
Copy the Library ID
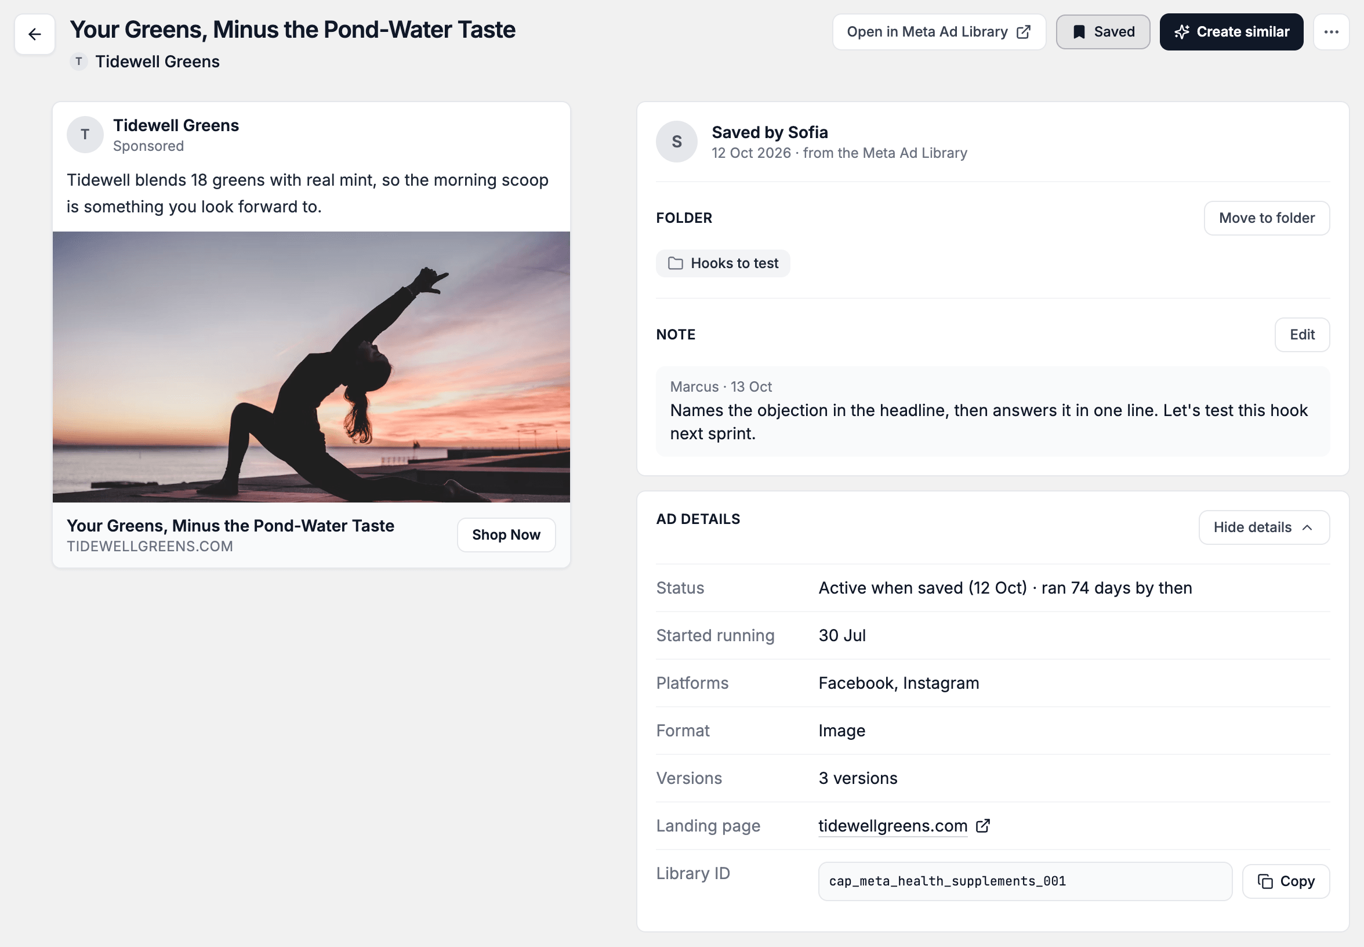(x=1286, y=881)
